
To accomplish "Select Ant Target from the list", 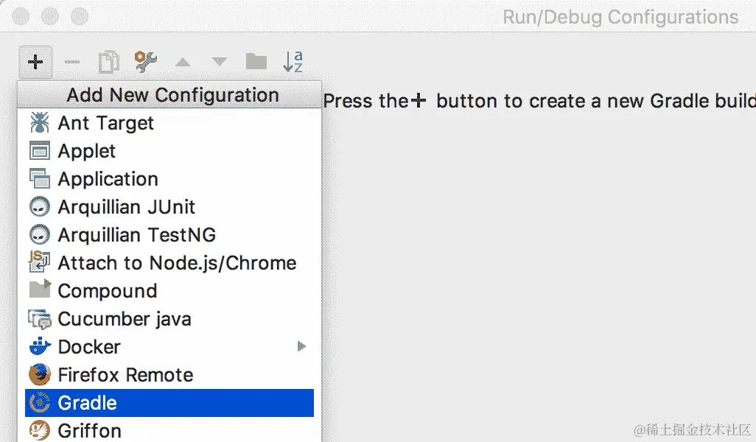I will coord(169,123).
